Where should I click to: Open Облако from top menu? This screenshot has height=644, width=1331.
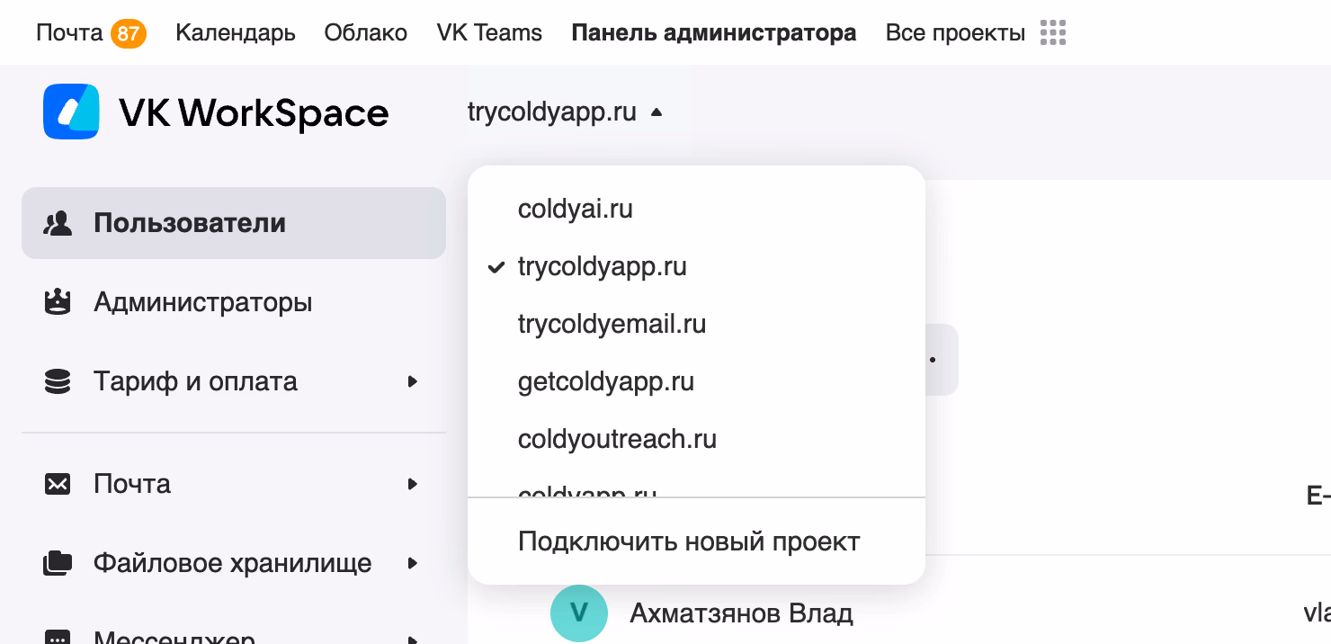click(x=365, y=32)
